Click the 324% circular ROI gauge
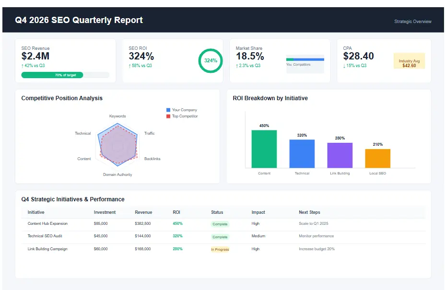This screenshot has height=290, width=445. pyautogui.click(x=210, y=61)
